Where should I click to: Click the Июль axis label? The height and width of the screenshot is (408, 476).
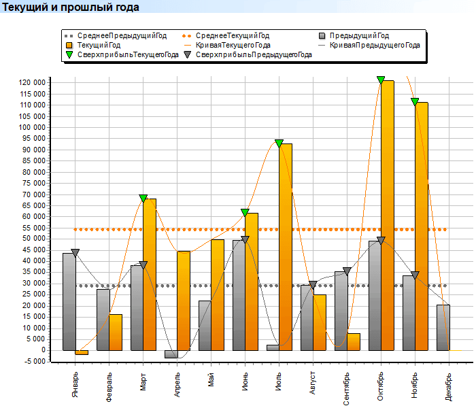tap(279, 381)
